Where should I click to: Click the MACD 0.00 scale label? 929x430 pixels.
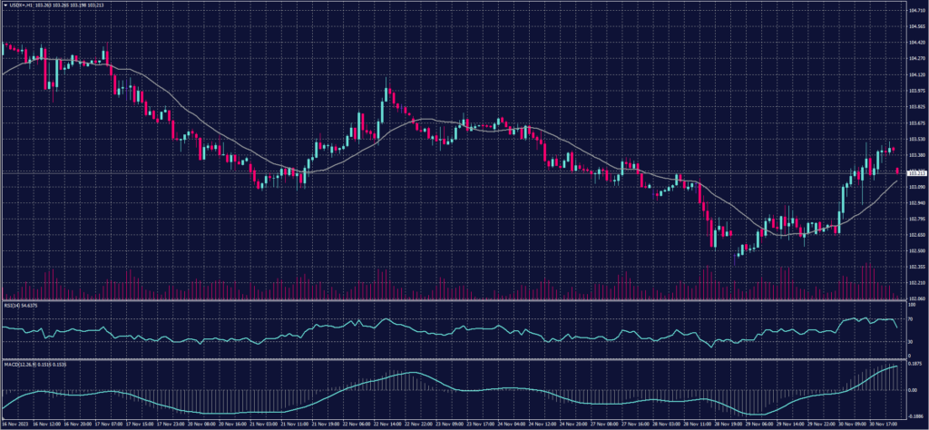point(913,389)
